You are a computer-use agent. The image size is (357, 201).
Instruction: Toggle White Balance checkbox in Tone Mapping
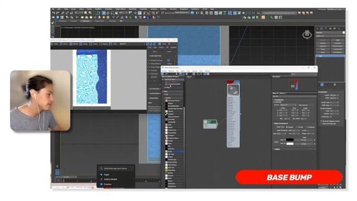click(x=149, y=64)
